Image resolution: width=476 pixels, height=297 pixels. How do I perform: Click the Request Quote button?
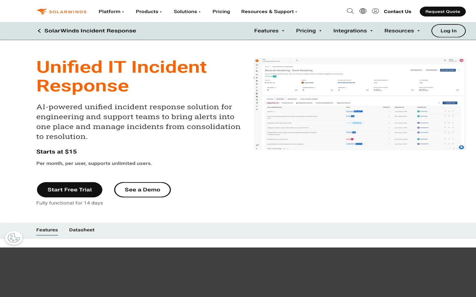(x=443, y=12)
